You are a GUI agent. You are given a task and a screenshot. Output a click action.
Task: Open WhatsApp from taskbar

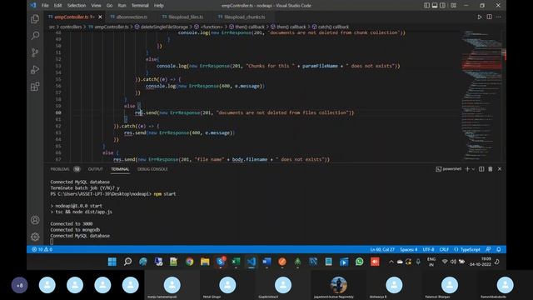pos(359,262)
